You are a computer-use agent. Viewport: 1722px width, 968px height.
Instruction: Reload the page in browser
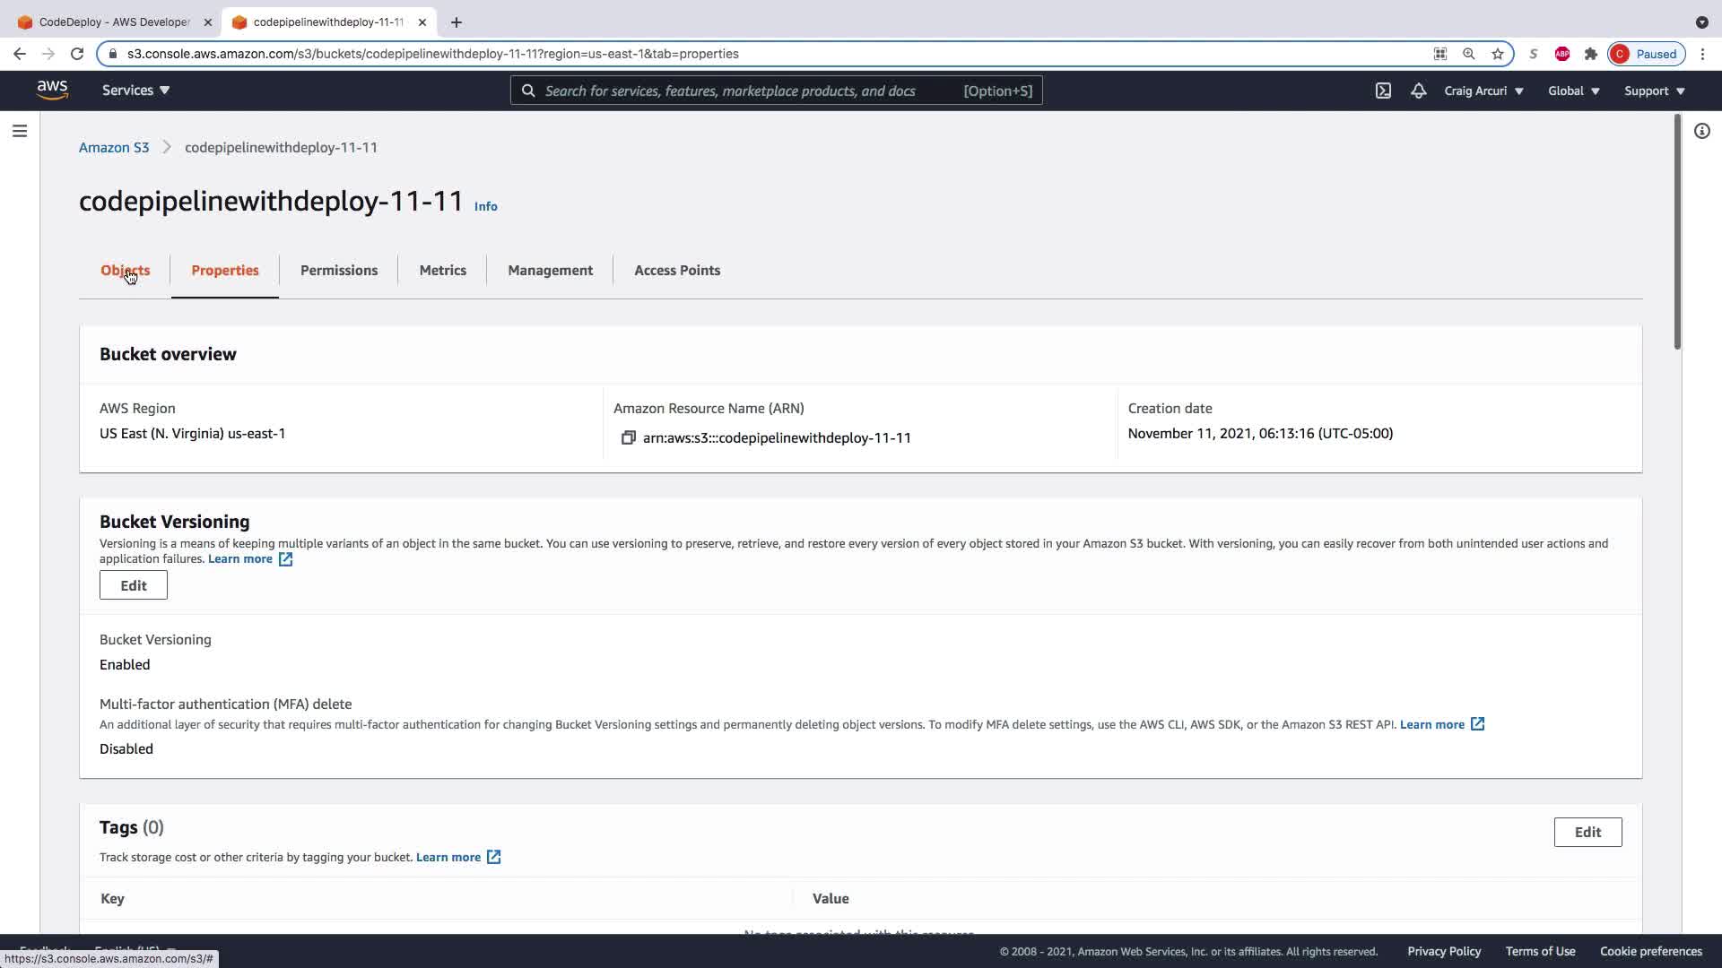77,54
